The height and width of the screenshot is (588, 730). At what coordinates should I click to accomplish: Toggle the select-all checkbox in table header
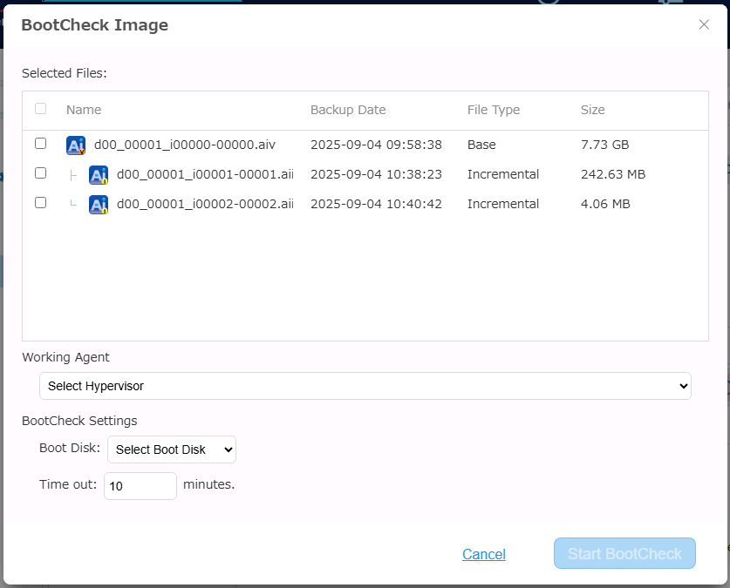coord(40,109)
